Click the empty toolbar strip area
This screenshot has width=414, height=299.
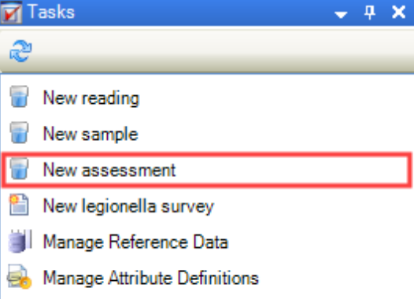tap(222, 51)
